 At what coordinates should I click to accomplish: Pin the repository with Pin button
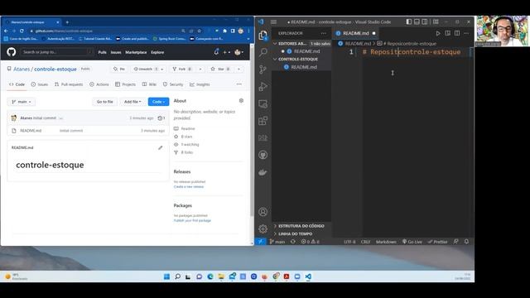[119, 69]
